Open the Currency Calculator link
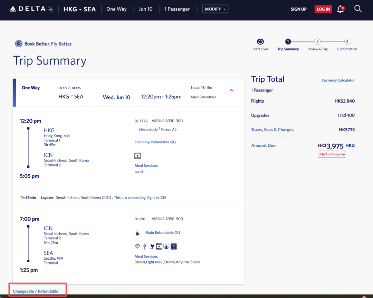The image size is (373, 298). tap(338, 80)
